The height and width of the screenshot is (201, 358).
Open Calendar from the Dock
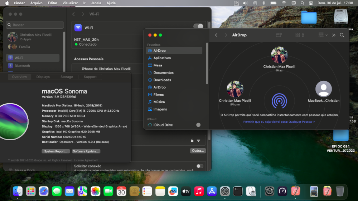point(121,191)
